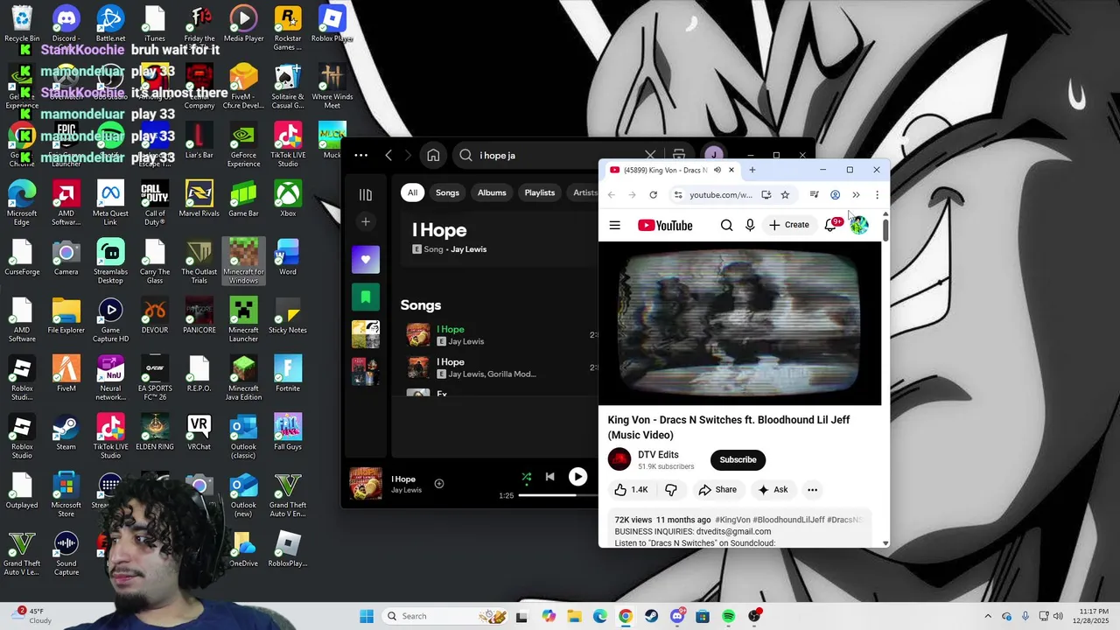The image size is (1120, 630).
Task: Go to Spotify Home
Action: (x=433, y=156)
